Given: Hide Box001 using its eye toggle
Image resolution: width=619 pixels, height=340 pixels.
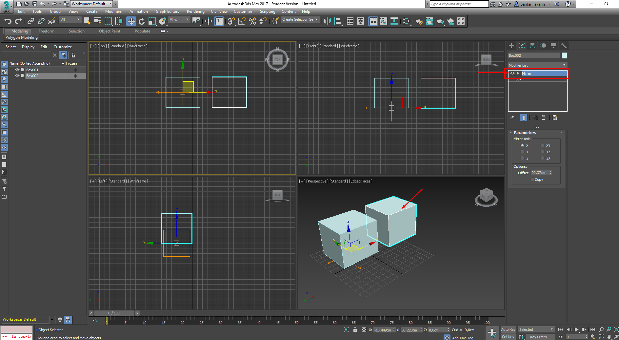Looking at the screenshot, I should click(17, 70).
